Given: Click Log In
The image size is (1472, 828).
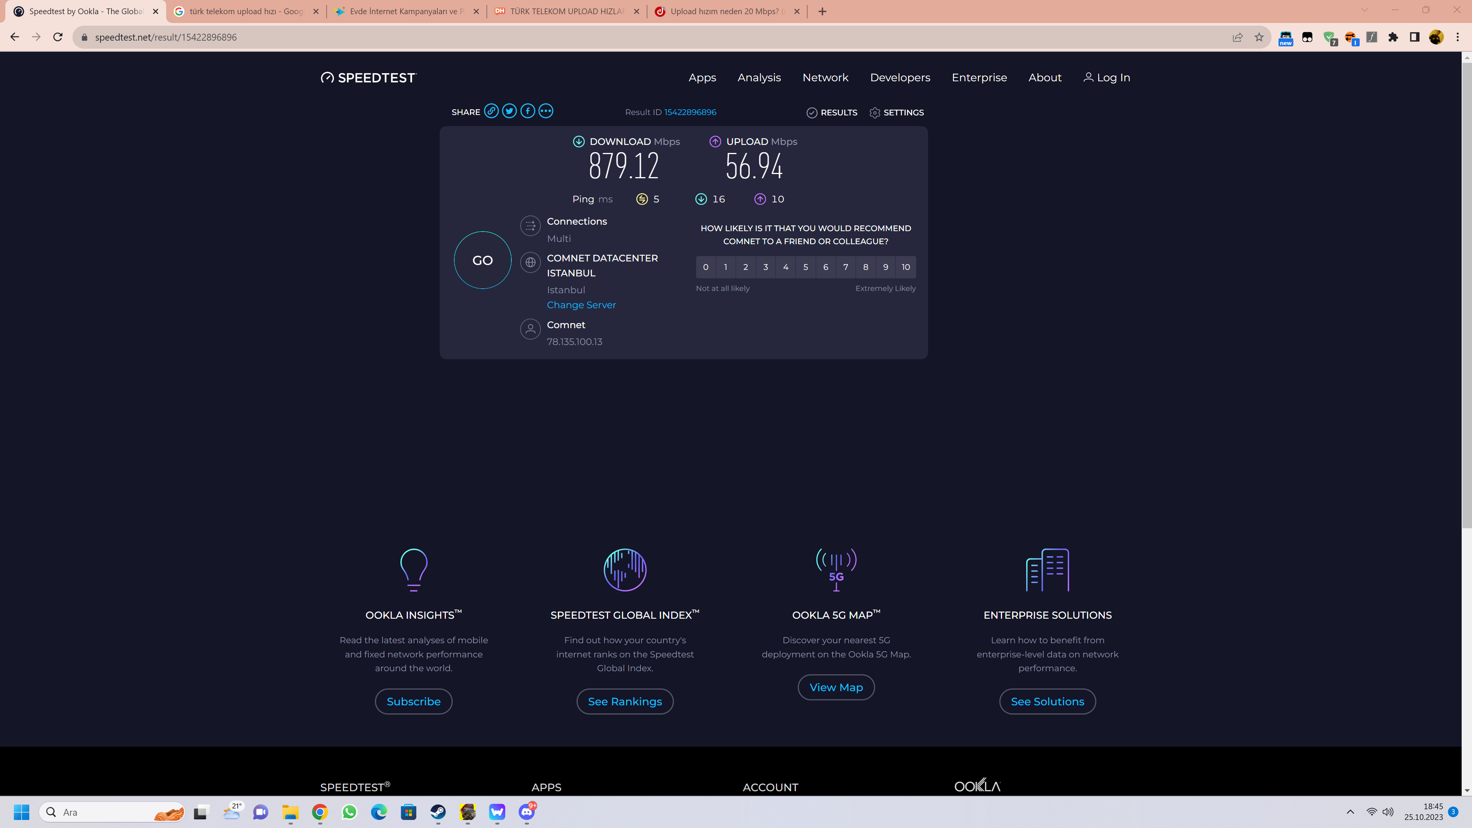Looking at the screenshot, I should pyautogui.click(x=1107, y=78).
